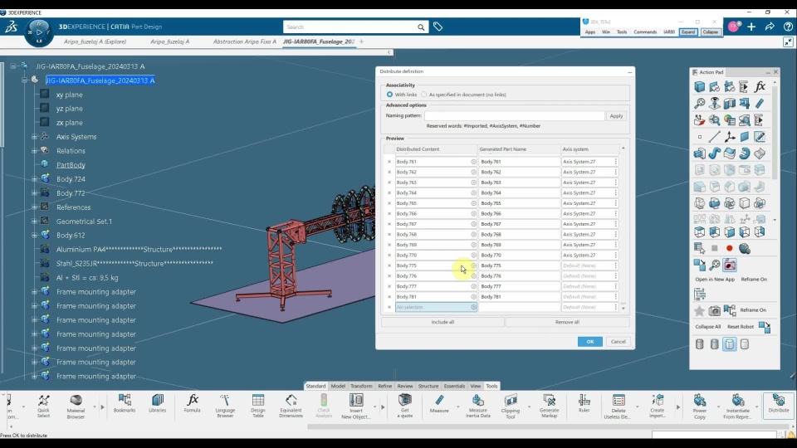The width and height of the screenshot is (797, 448).
Task: Click the red record dot in Action Pad
Action: tap(730, 248)
